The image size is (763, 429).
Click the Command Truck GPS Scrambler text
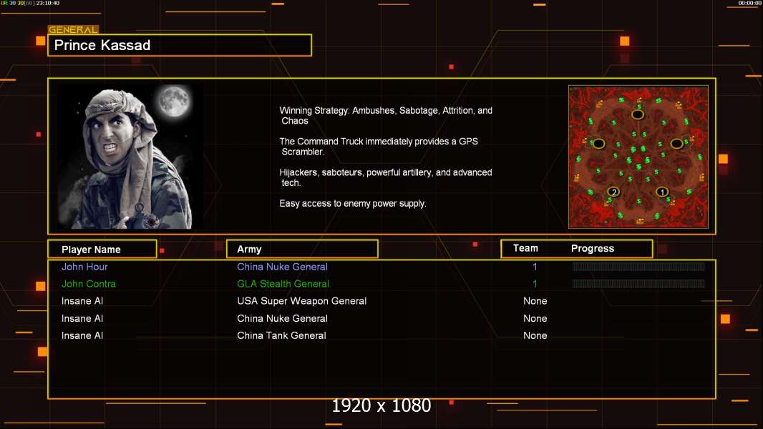tap(379, 147)
